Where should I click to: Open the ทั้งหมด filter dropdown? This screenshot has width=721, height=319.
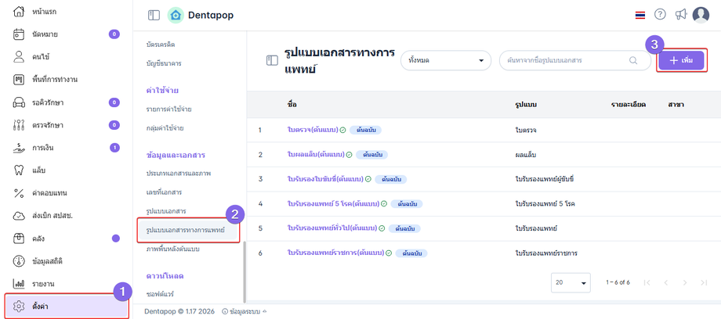point(445,60)
